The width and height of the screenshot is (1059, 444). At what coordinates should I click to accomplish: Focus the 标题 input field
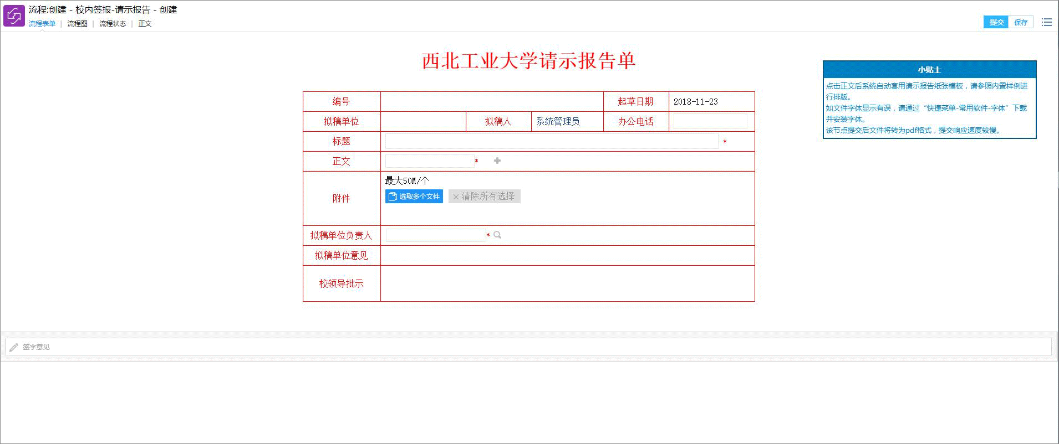tap(552, 141)
